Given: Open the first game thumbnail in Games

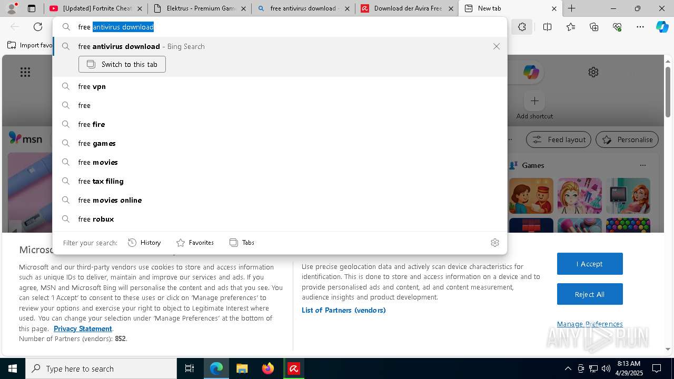Looking at the screenshot, I should tap(531, 196).
